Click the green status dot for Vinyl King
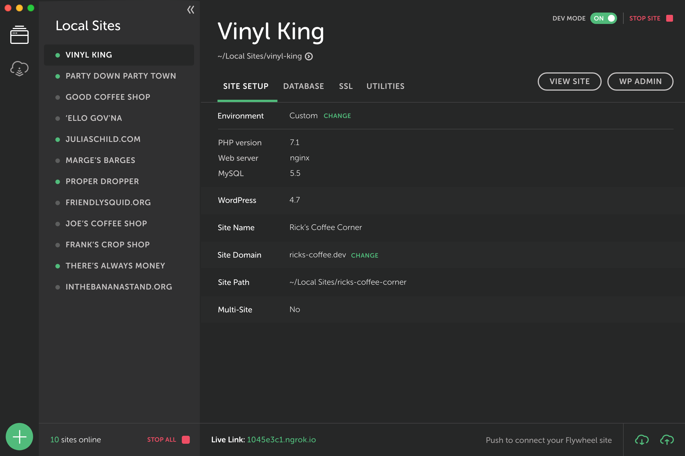The image size is (685, 456). 57,54
